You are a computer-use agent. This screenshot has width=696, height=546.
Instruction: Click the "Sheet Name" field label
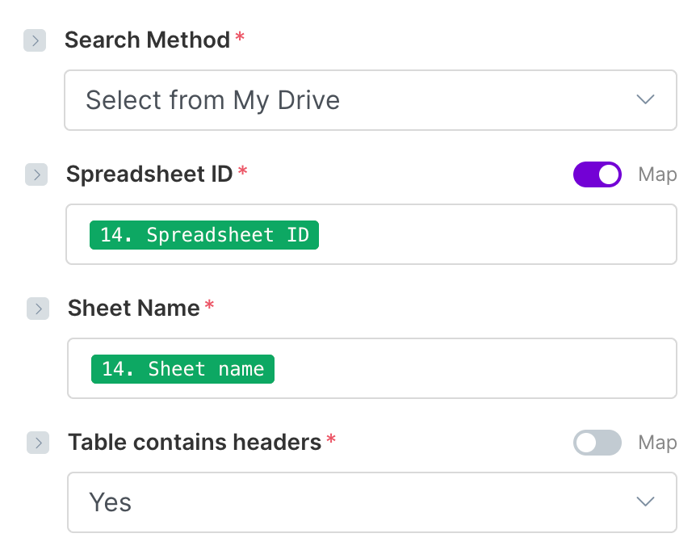coord(133,308)
